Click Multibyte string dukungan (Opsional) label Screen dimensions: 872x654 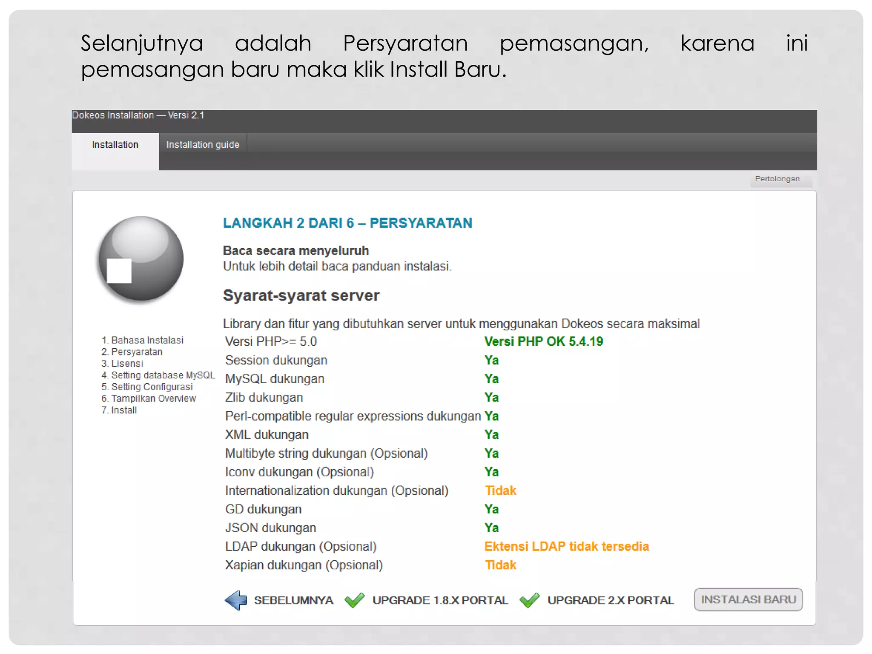(327, 453)
